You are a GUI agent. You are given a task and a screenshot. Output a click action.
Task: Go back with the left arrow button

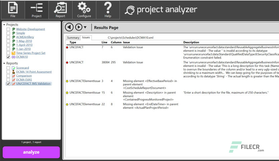[69, 27]
